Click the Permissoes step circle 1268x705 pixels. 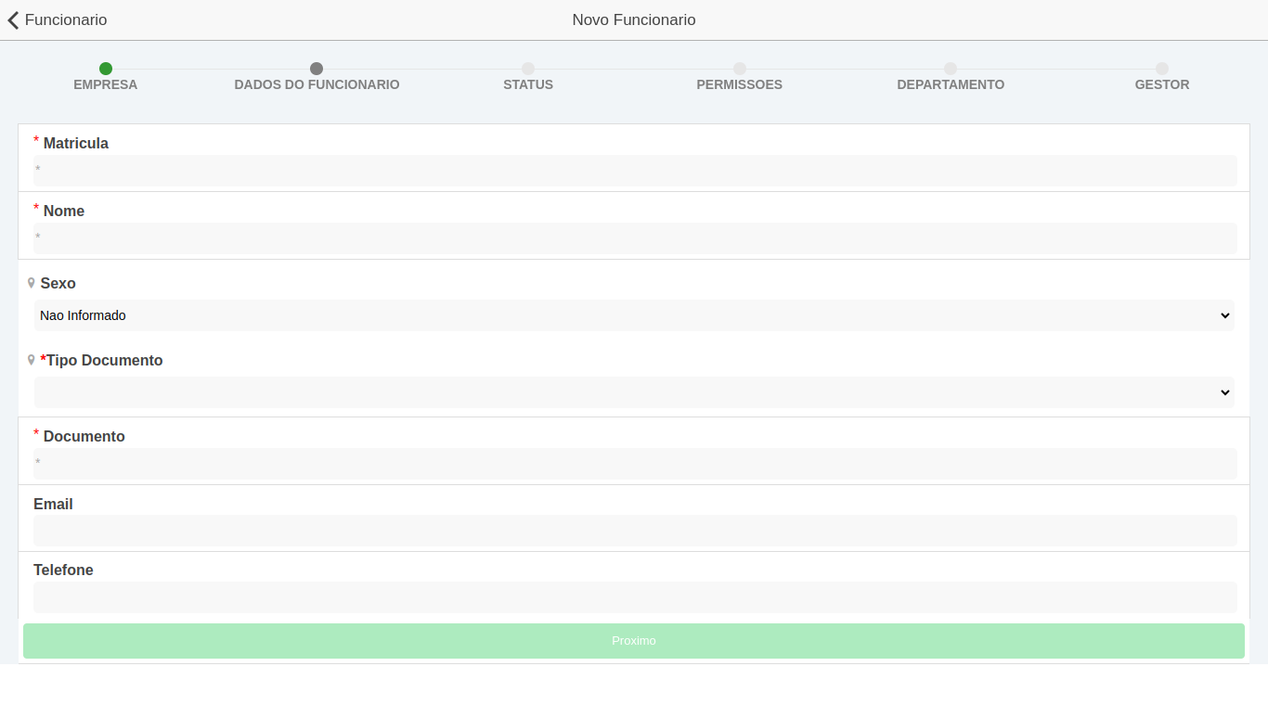pos(740,69)
